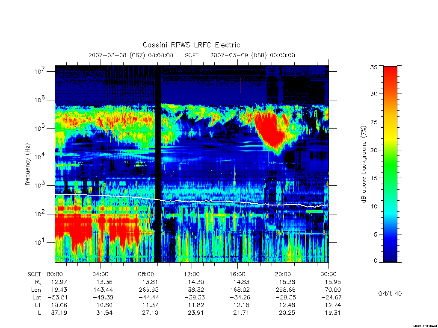This screenshot has width=438, height=328.
Task: Click the time tick '16:00'
Action: [237, 275]
